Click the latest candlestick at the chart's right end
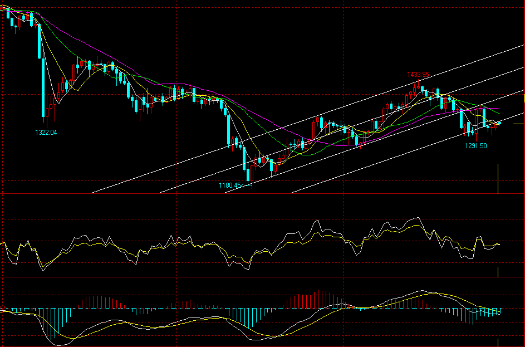The image size is (525, 347). (500, 123)
